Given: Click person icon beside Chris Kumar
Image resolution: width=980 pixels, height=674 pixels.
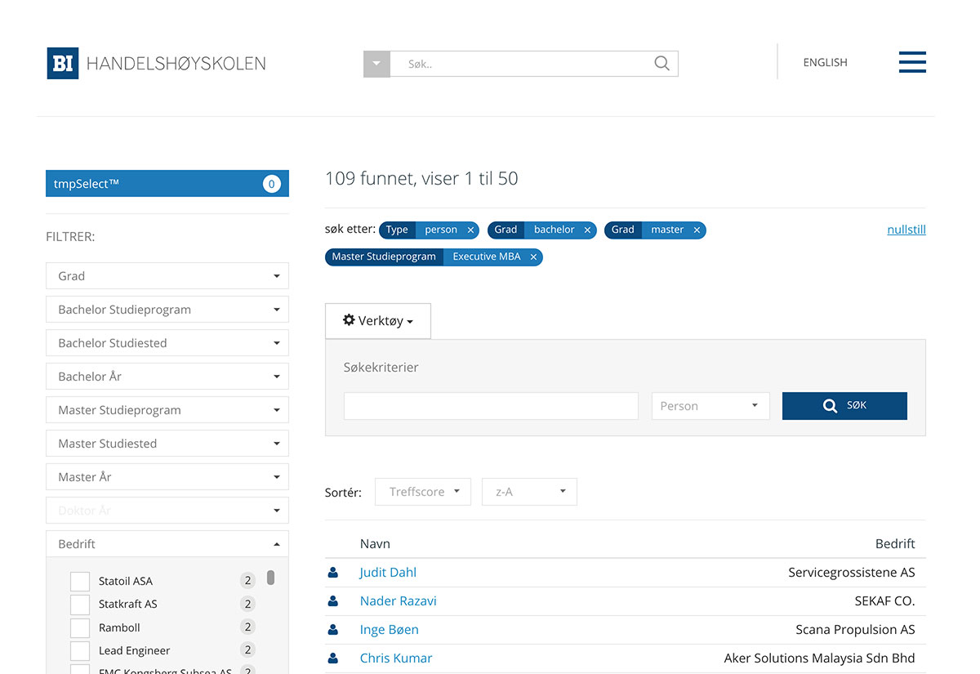Looking at the screenshot, I should [333, 658].
